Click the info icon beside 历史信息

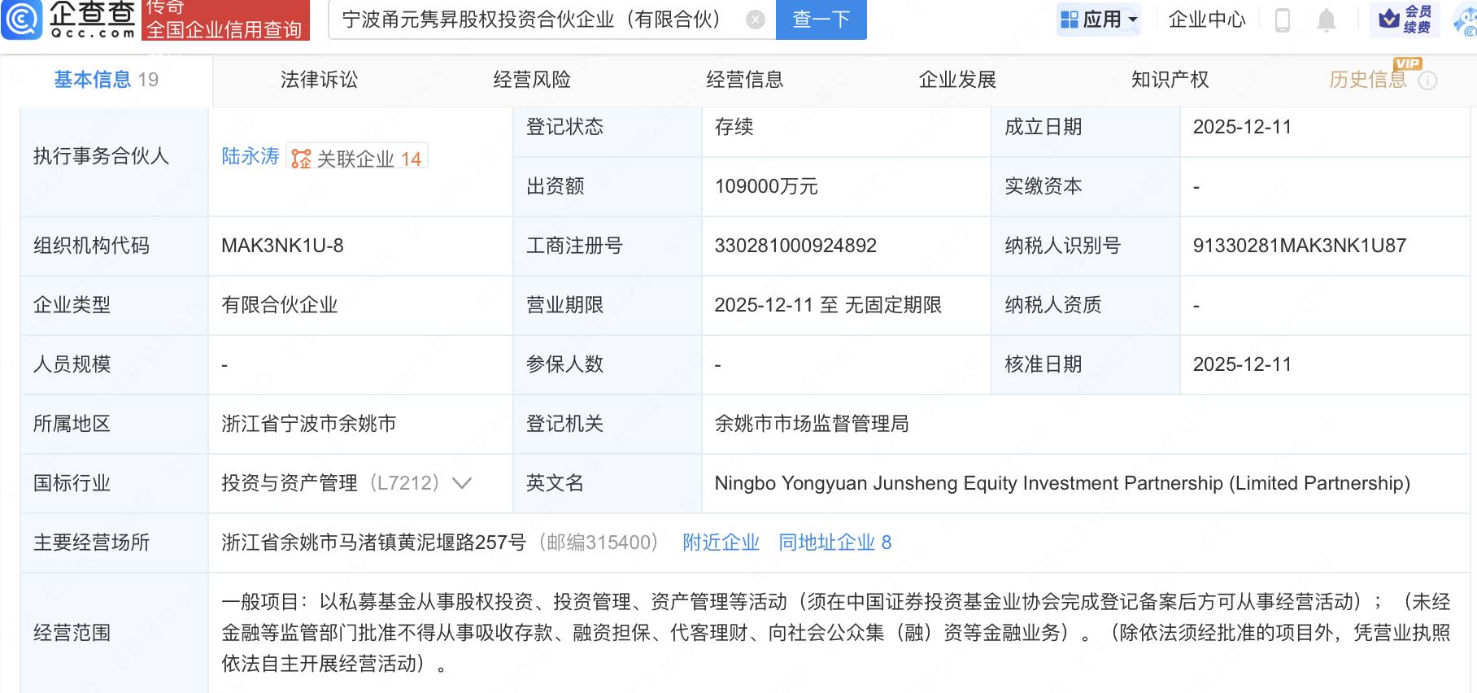tap(1427, 81)
